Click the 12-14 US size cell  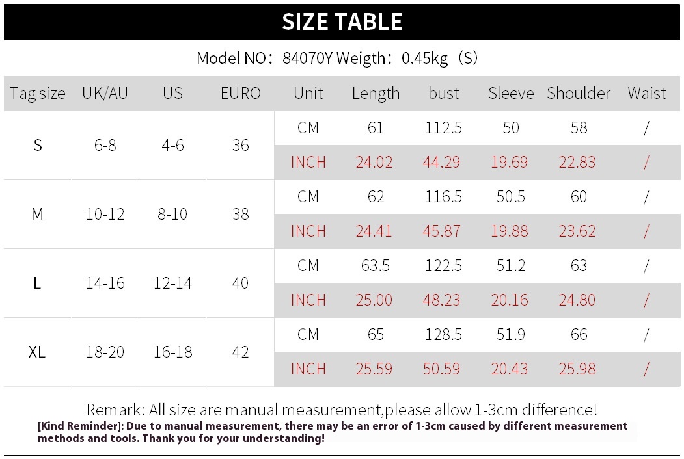[172, 283]
